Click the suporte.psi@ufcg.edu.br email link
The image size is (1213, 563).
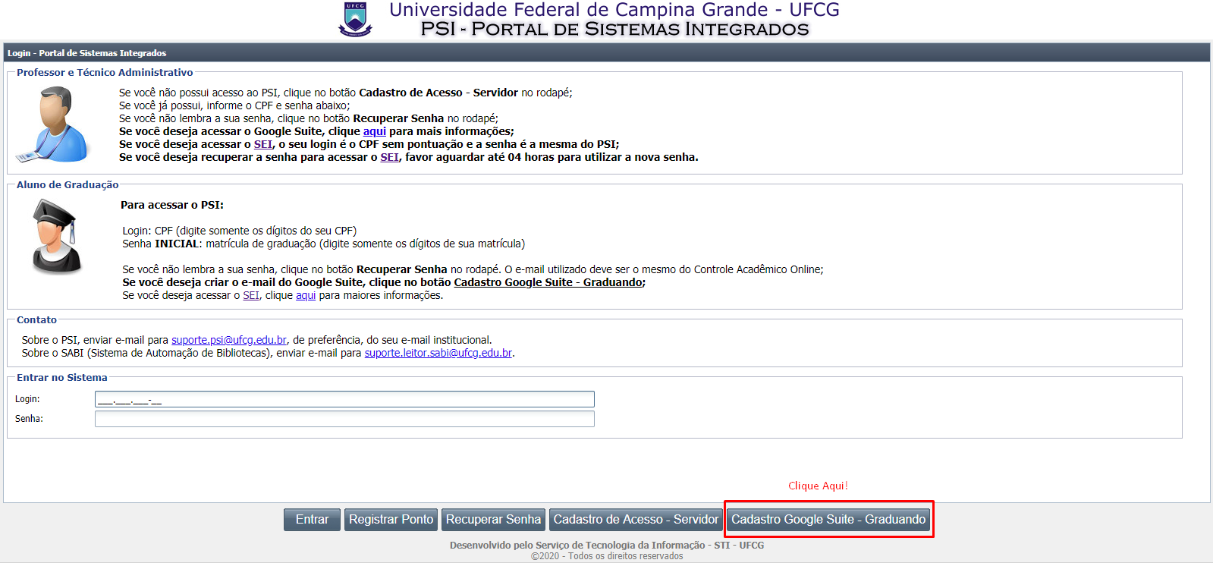point(229,340)
